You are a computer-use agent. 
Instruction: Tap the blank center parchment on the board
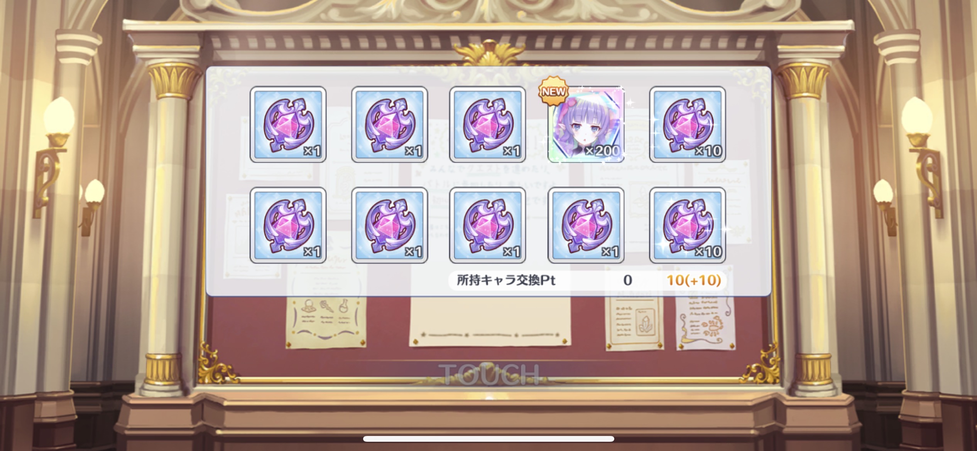click(490, 320)
